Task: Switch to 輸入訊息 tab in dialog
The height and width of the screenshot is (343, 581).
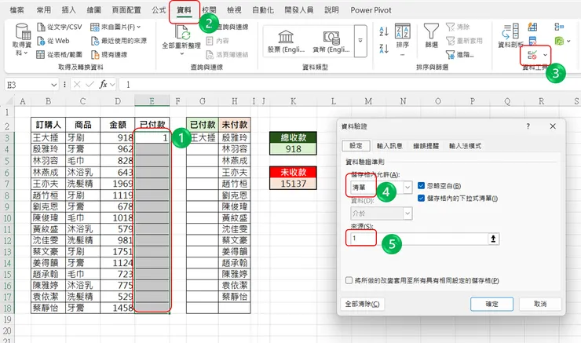Action: click(x=389, y=146)
